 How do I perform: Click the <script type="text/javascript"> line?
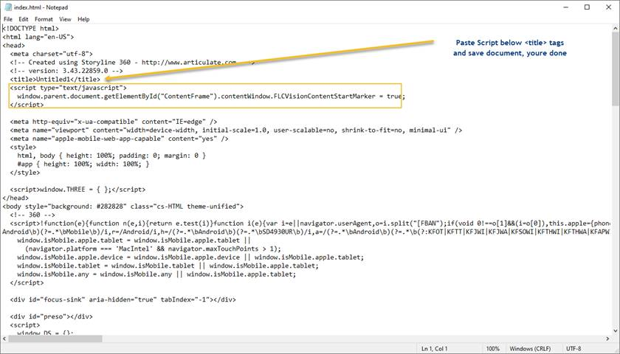point(69,88)
